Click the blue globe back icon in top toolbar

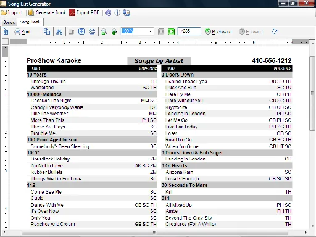pos(108,13)
